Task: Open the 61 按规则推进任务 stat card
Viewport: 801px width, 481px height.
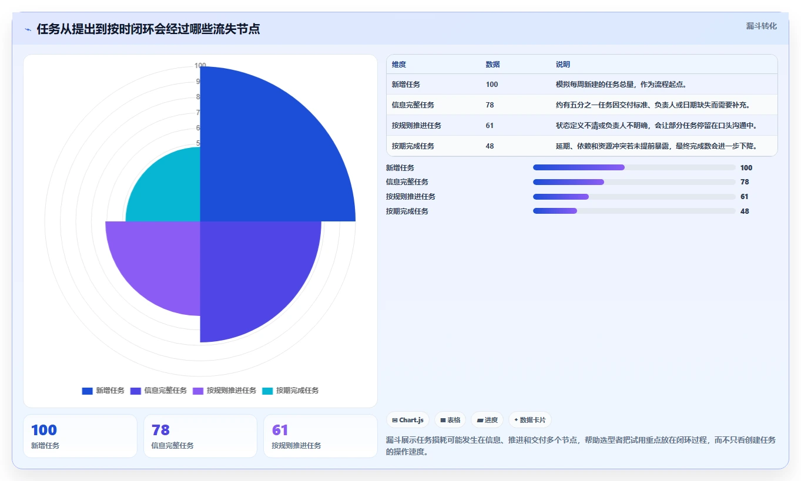Action: 321,436
